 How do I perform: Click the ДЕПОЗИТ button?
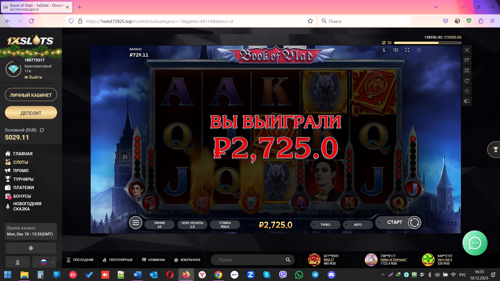(x=31, y=113)
